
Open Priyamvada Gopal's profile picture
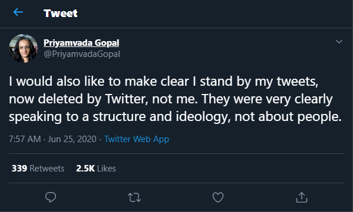(x=23, y=48)
